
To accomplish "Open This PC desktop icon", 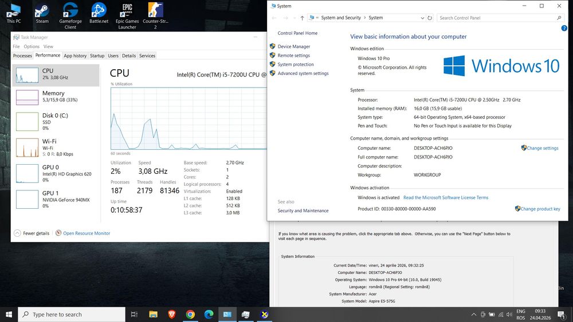I will [x=14, y=14].
